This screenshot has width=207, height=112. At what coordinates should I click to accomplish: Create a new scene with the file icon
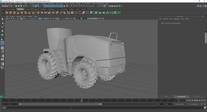point(16,6)
